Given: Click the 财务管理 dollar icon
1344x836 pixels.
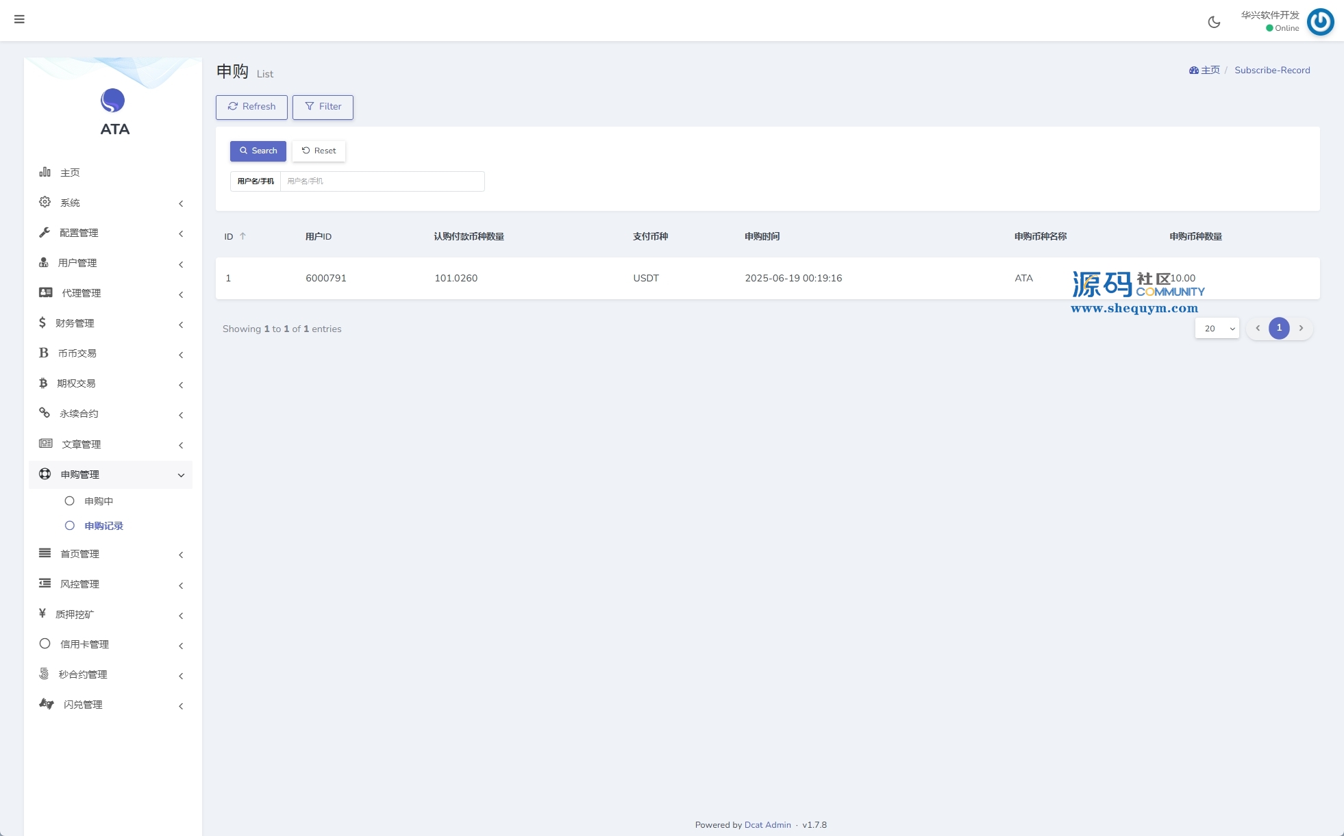Looking at the screenshot, I should pos(42,322).
